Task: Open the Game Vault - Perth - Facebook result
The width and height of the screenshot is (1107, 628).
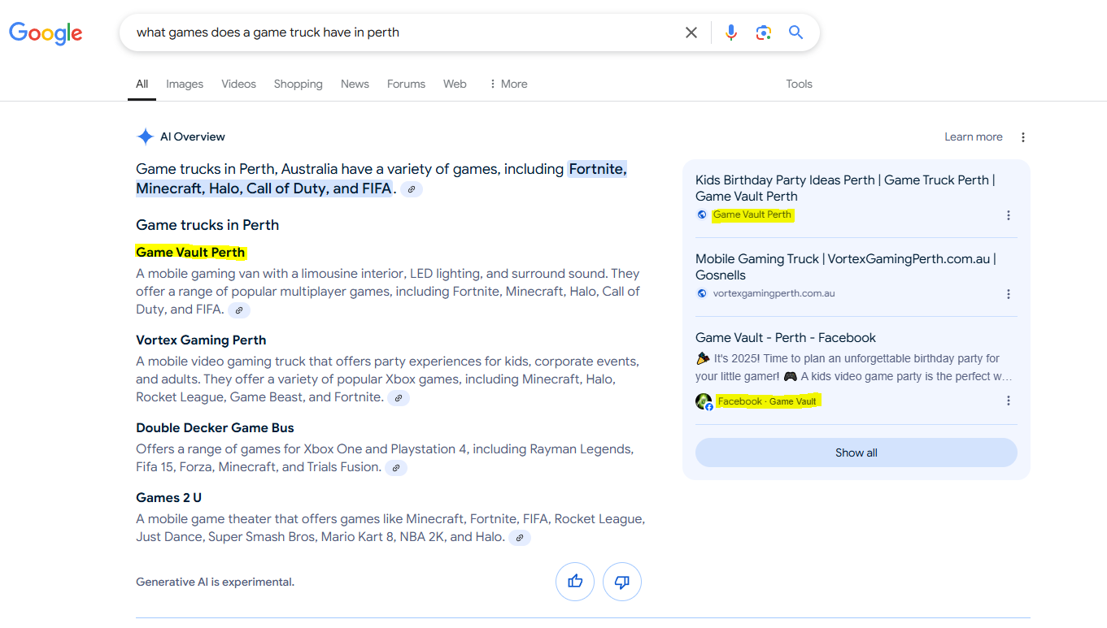Action: pos(786,337)
